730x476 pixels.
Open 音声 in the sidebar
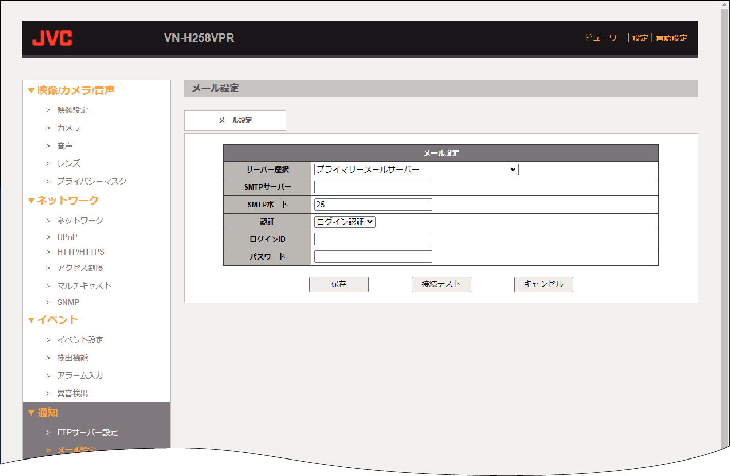(x=65, y=146)
